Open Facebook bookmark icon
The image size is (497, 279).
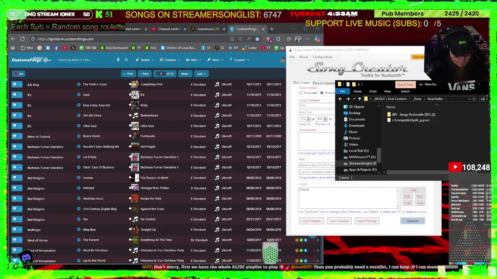click(56, 48)
